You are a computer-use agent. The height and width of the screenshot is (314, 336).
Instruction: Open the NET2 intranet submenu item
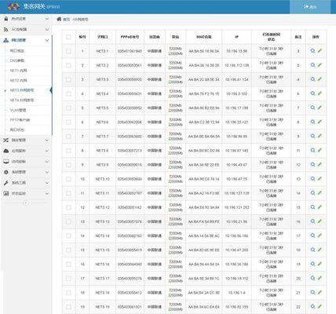(19, 80)
